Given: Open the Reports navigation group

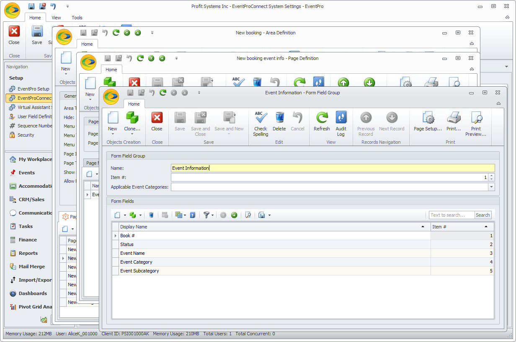Looking at the screenshot, I should click(x=28, y=253).
